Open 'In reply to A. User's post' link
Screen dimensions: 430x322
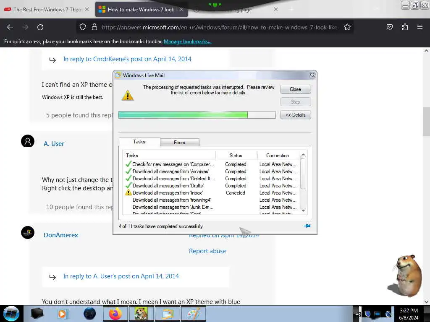(121, 276)
